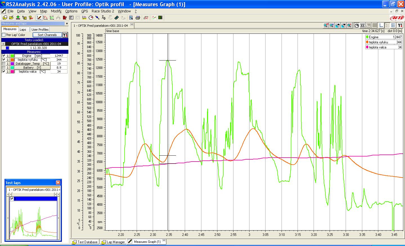The width and height of the screenshot is (405, 246).
Task: Click the teplota vyfuku orange color swatch
Action: pyautogui.click(x=12, y=60)
